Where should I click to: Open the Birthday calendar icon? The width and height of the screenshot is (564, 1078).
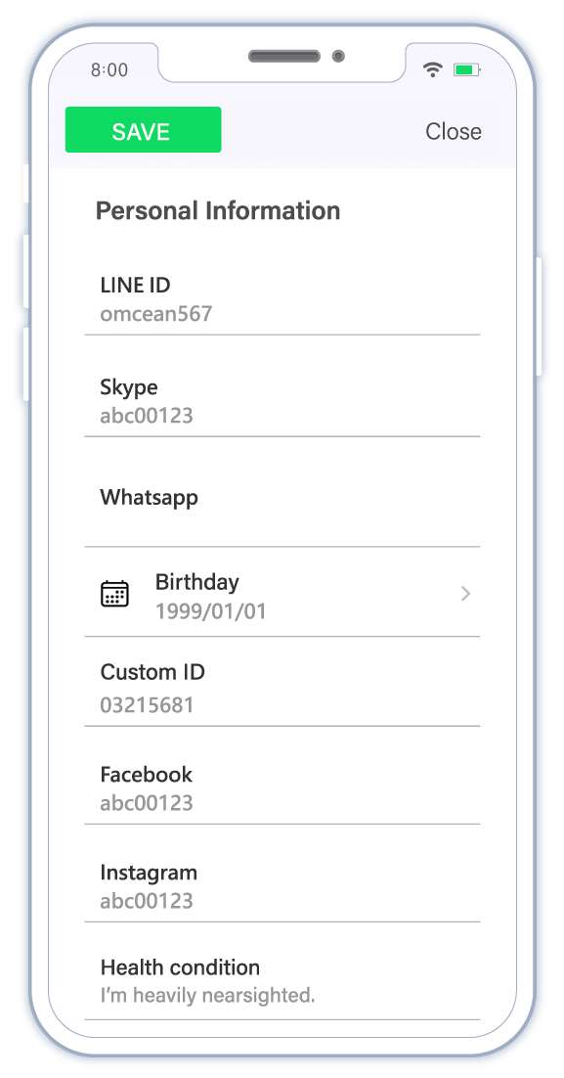pyautogui.click(x=114, y=594)
